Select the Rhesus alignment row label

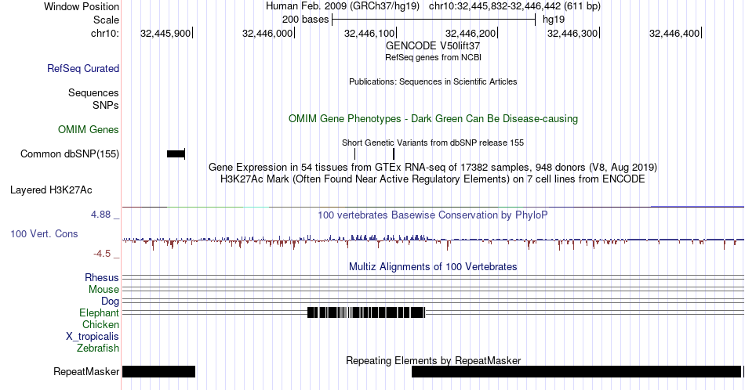pyautogui.click(x=102, y=277)
